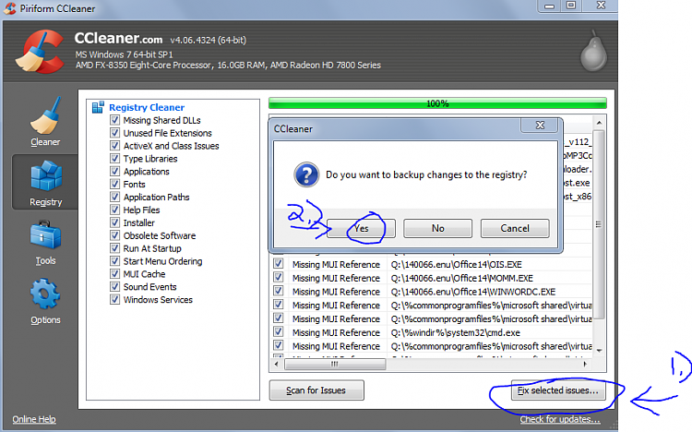
Task: Uncheck the MOMM.EXE result row checkbox
Action: tap(278, 278)
